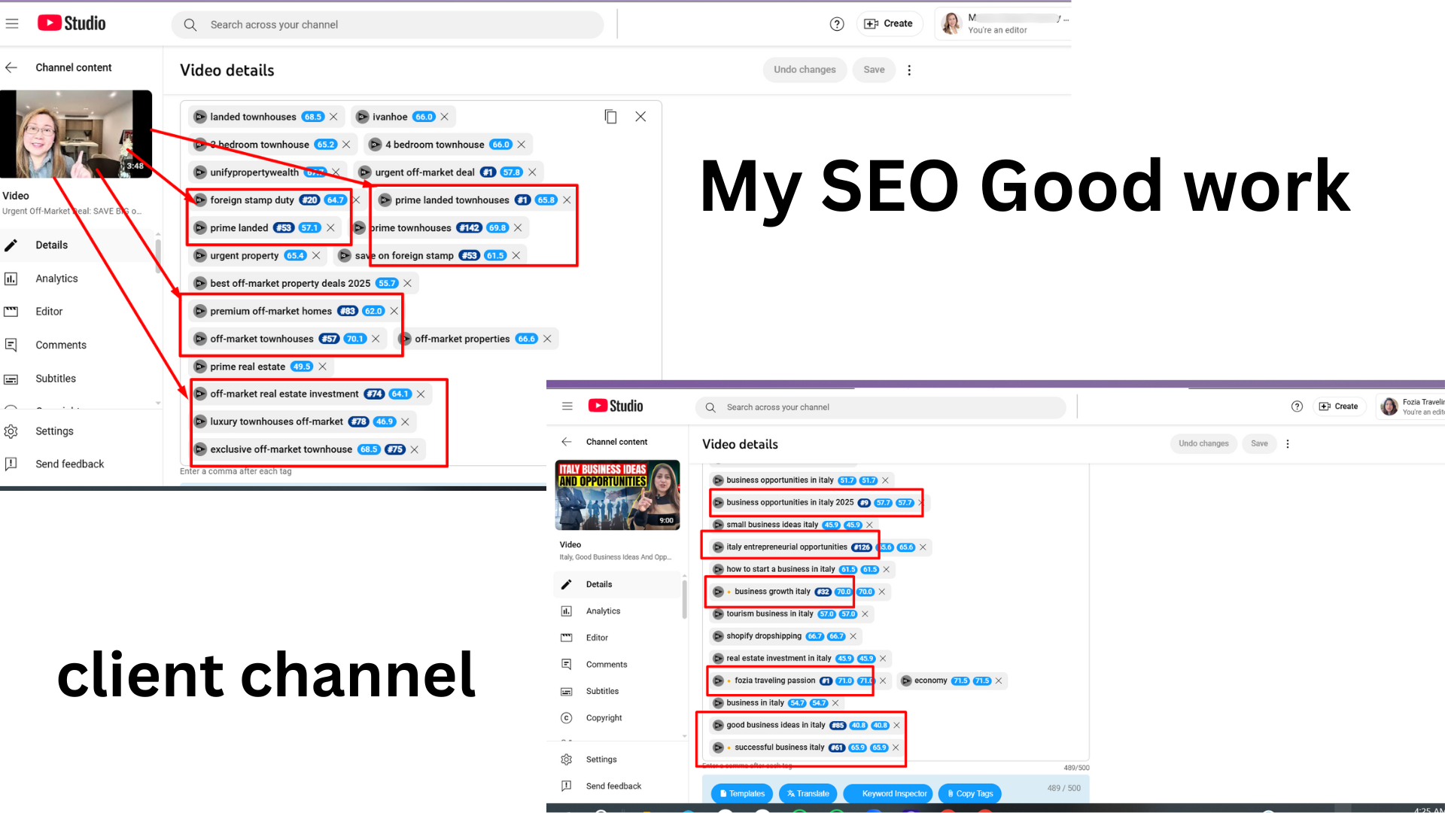
Task: Remove the 'prime real estate' tag
Action: point(323,367)
